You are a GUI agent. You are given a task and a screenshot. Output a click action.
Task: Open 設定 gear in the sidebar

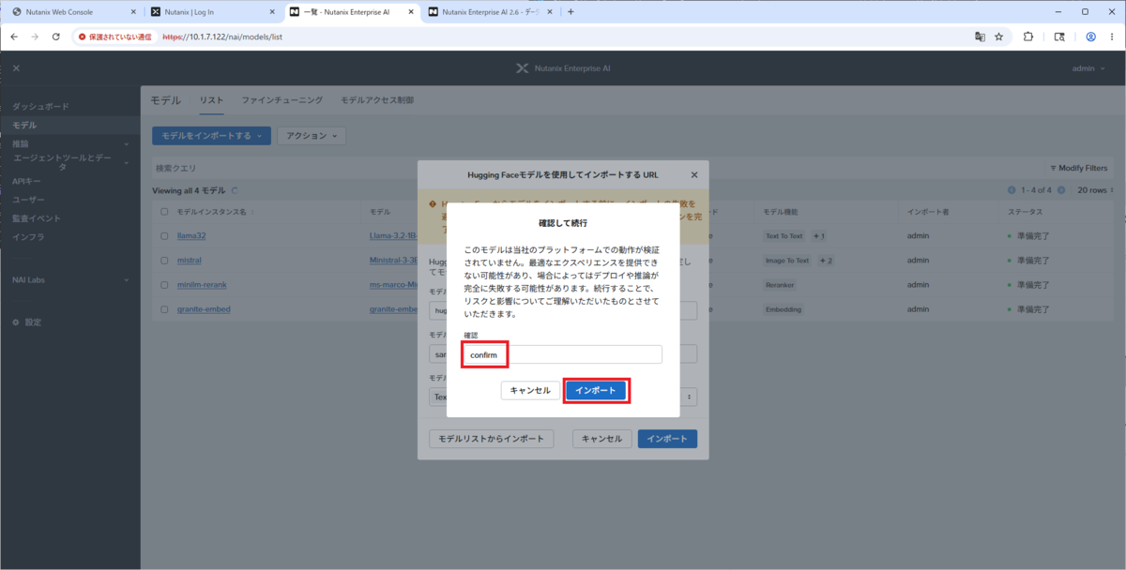26,322
